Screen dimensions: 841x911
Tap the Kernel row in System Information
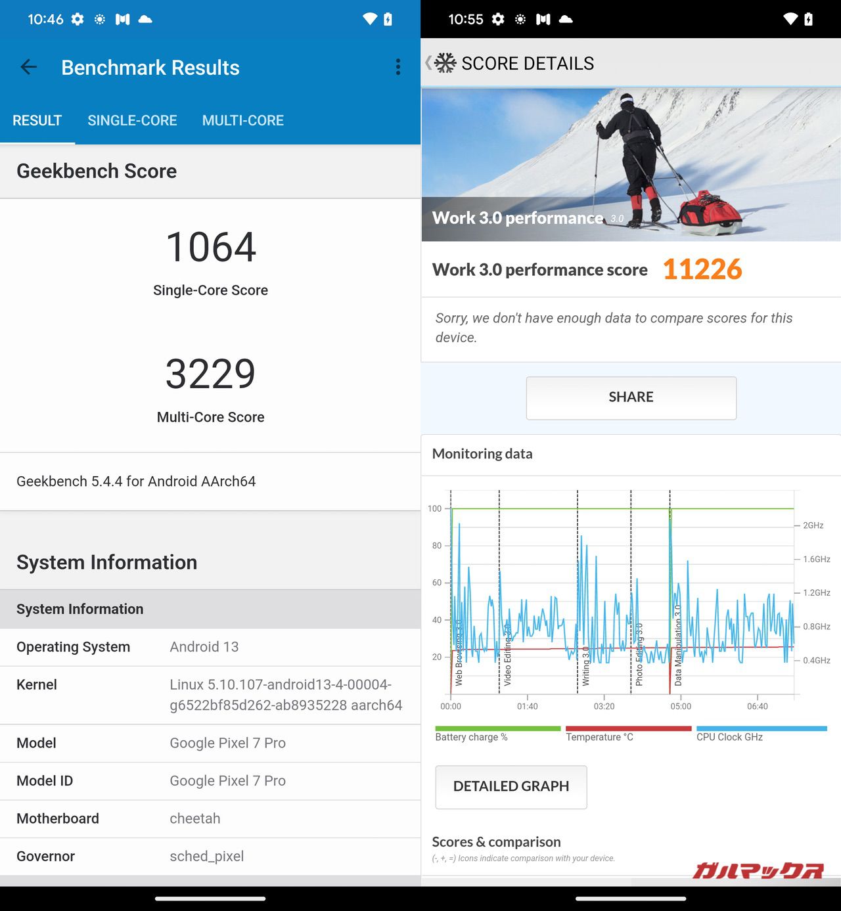click(210, 695)
